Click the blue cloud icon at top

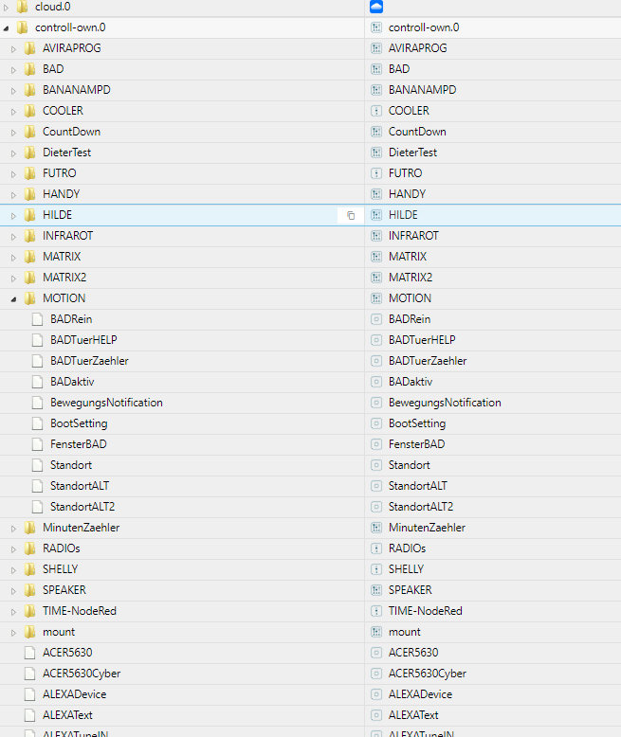click(x=375, y=7)
